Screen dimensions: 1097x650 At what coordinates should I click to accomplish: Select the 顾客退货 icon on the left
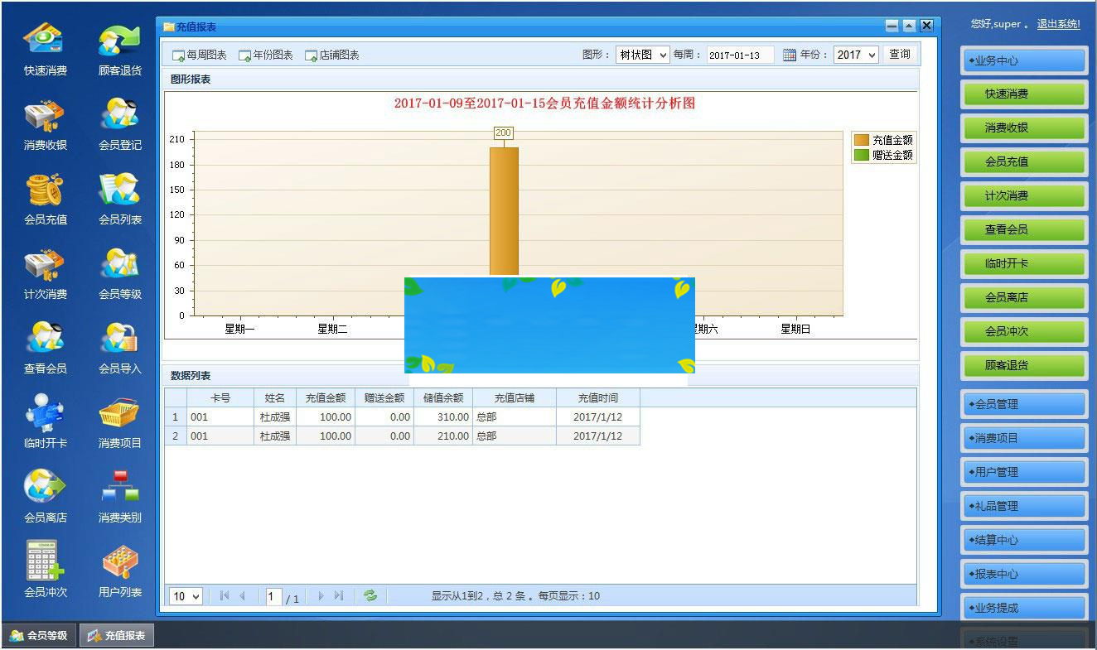(x=118, y=39)
